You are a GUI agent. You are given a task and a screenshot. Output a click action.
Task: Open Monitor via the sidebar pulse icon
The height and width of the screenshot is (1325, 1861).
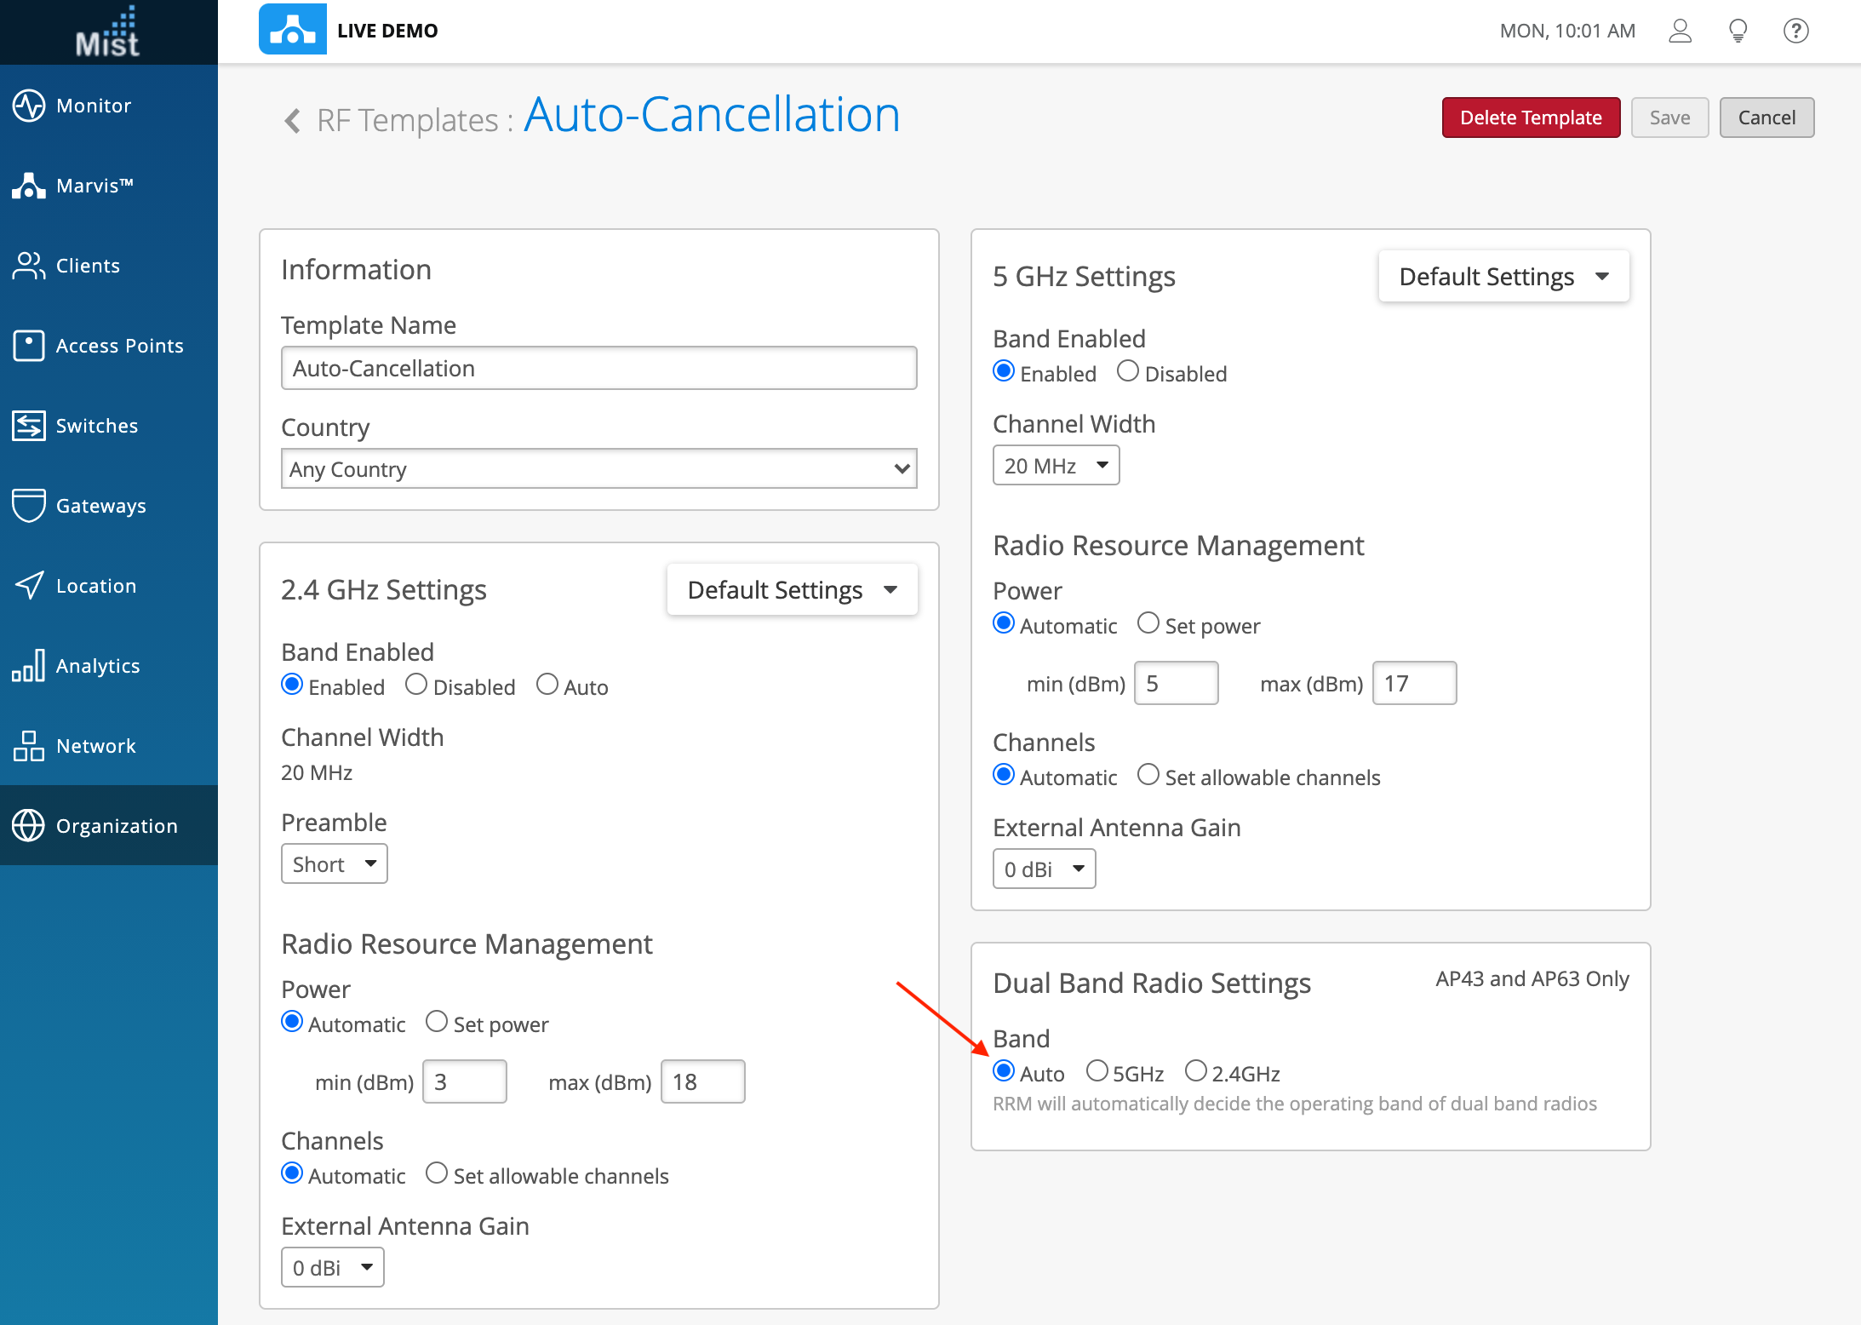(x=28, y=106)
